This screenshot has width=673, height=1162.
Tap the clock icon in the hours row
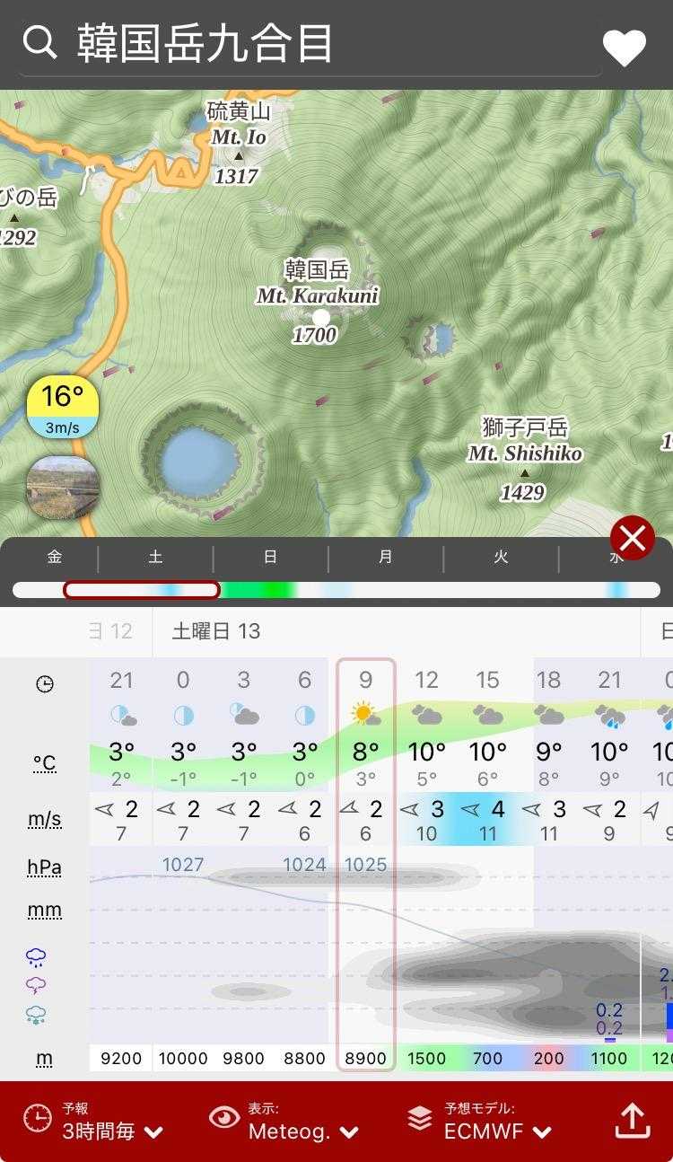pos(44,684)
